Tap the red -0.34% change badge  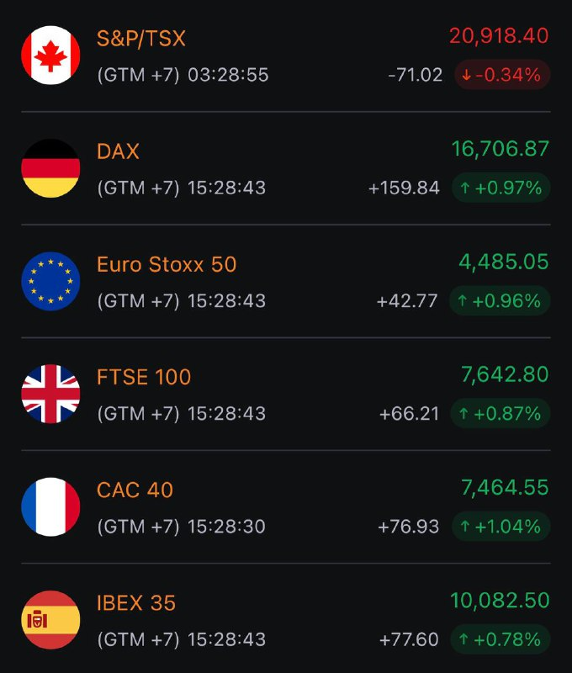pos(502,75)
